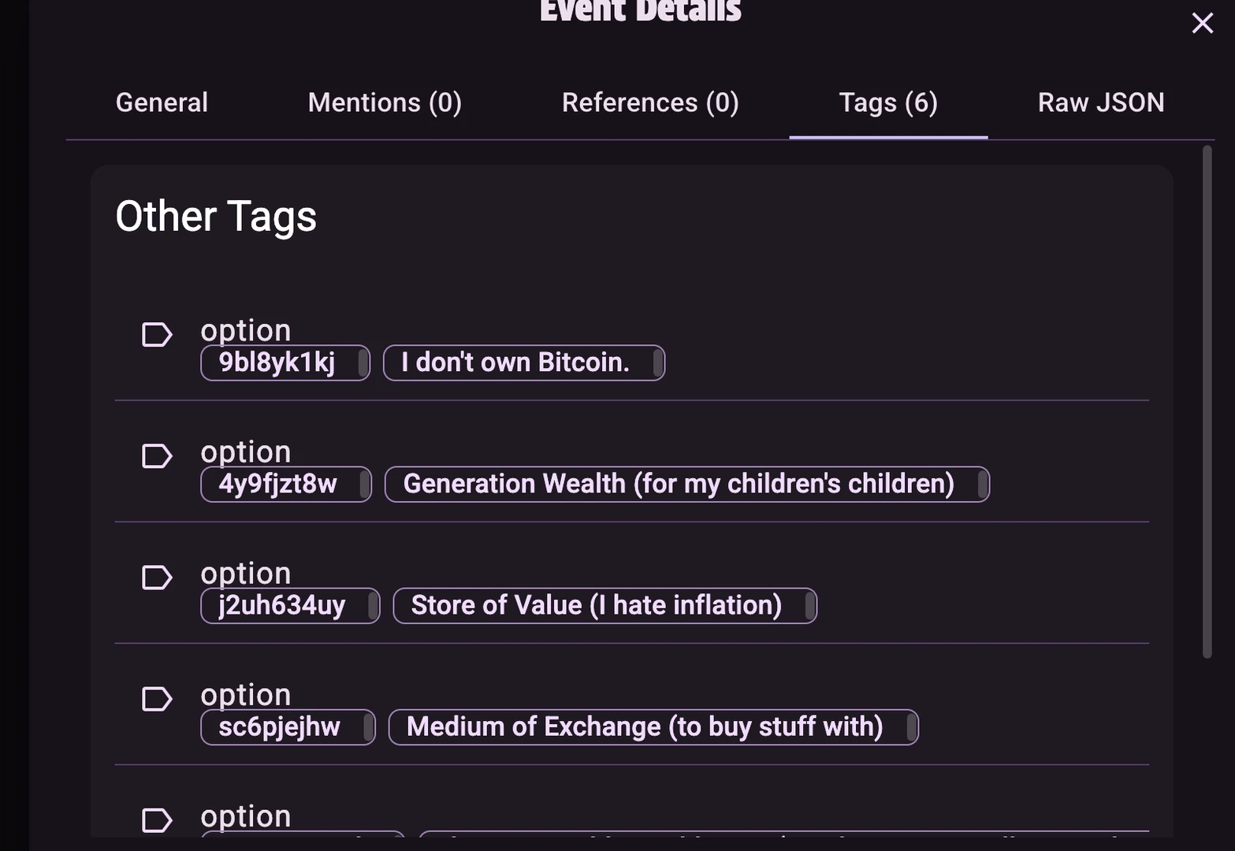Open the References (0) tab
1235x851 pixels.
[x=650, y=102]
